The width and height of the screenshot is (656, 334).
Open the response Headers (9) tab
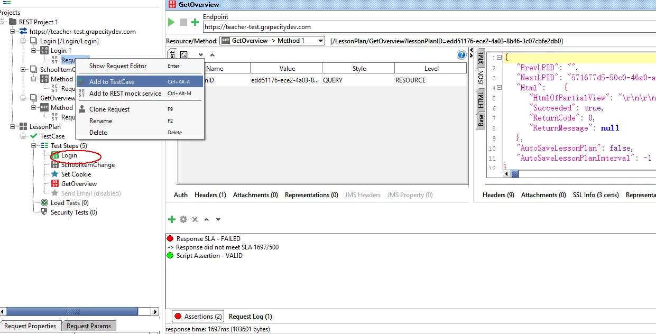pos(498,195)
